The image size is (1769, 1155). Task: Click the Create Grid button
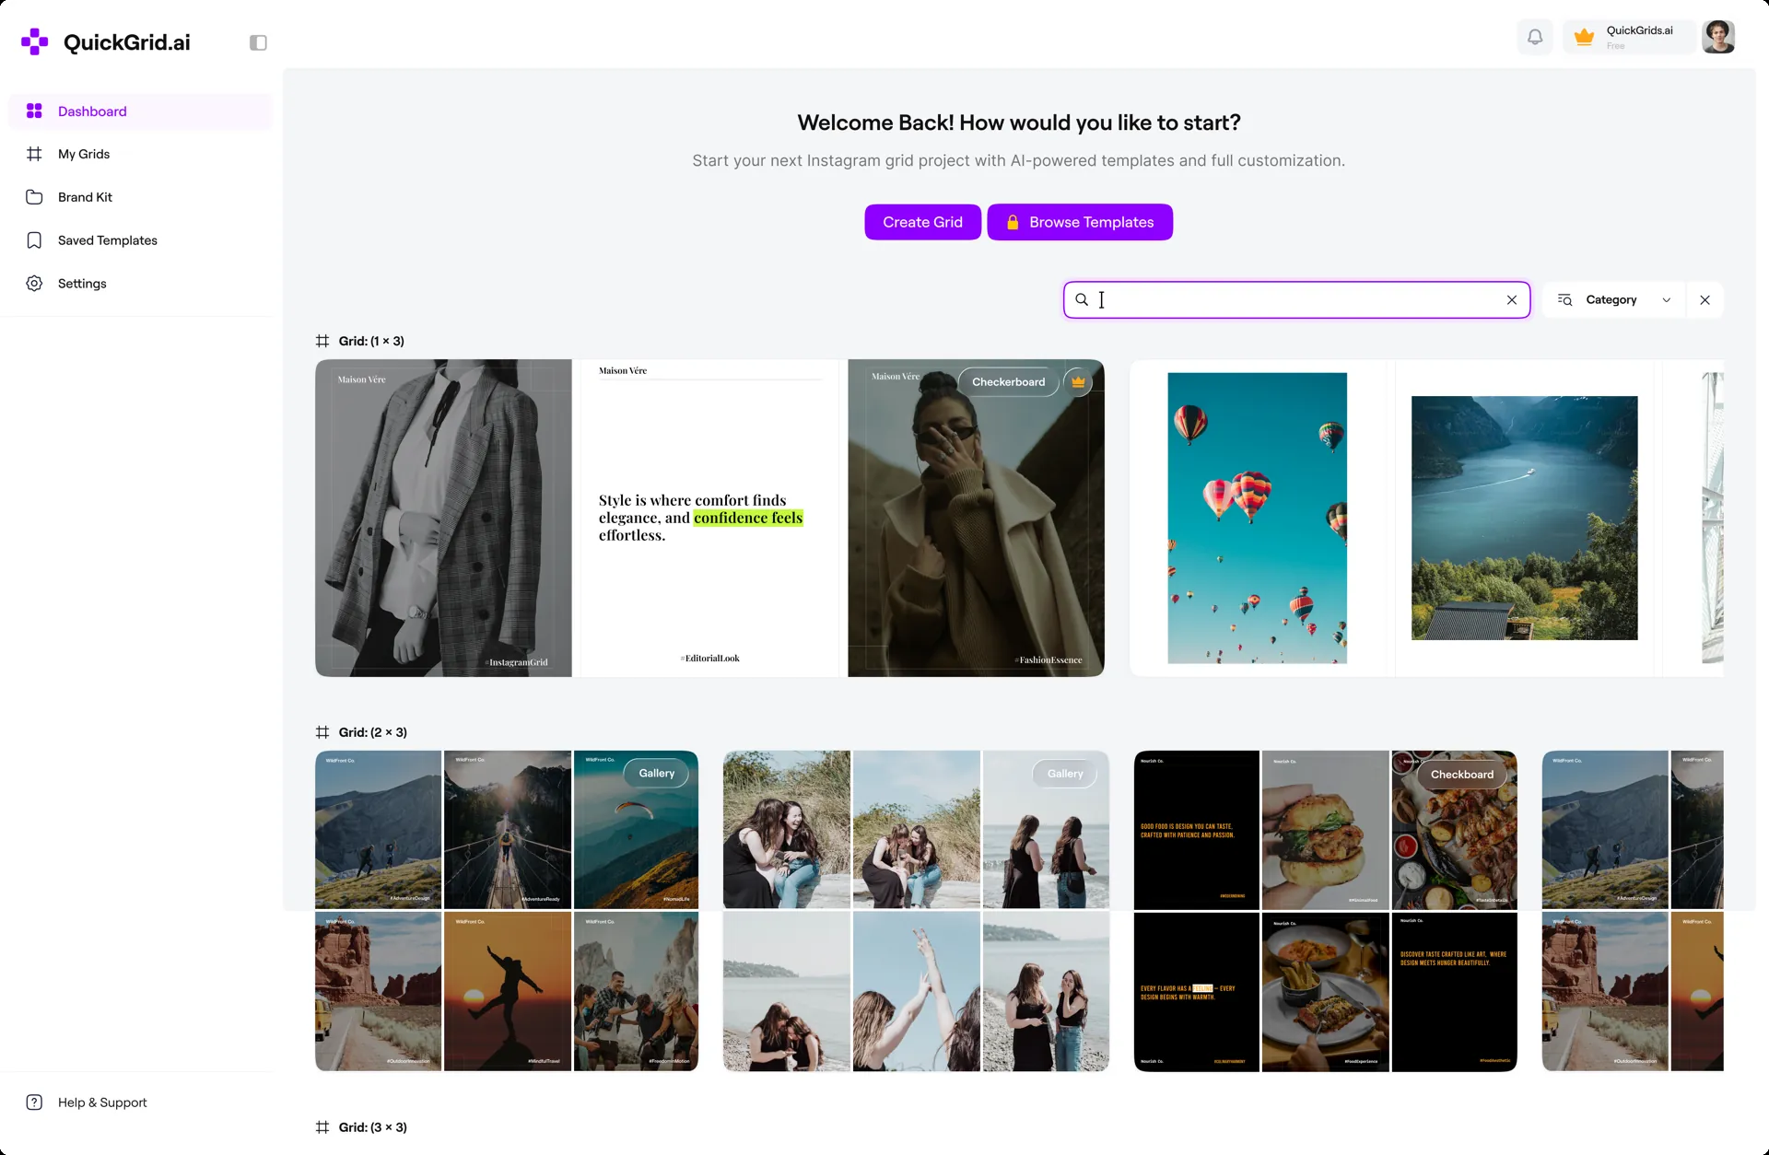coord(922,222)
